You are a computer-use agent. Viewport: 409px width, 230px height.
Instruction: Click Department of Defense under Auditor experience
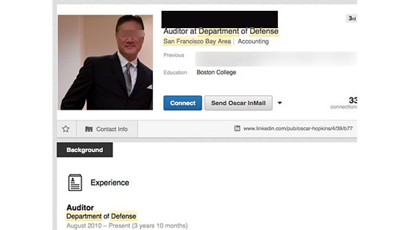101,216
